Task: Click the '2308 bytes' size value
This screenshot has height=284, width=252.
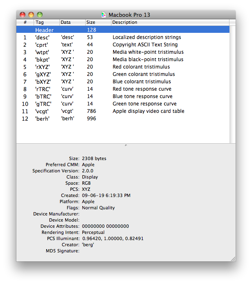Action: point(94,158)
